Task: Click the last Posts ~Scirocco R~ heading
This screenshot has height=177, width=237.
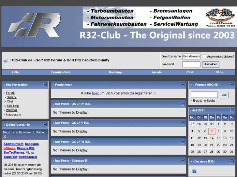Action: tap(72, 161)
